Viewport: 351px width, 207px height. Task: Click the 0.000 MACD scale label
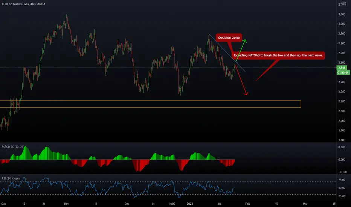coord(342,160)
